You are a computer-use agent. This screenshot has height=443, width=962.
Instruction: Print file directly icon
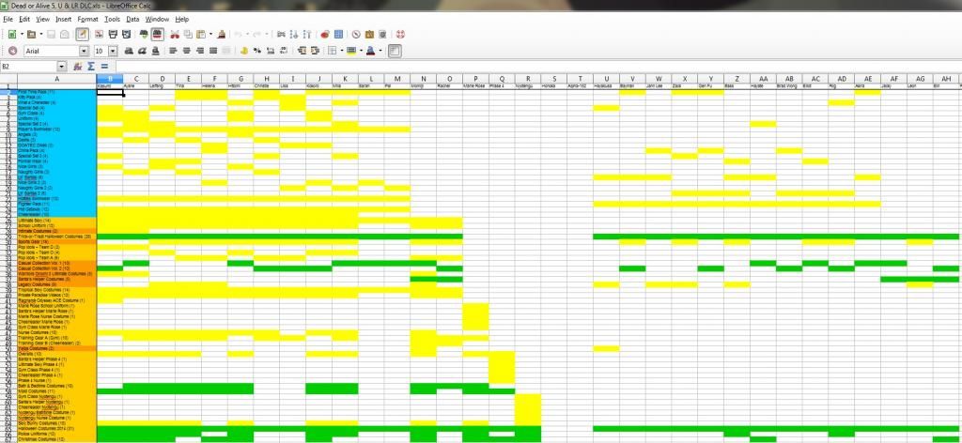pos(113,35)
